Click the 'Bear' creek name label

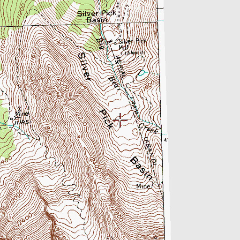(x=114, y=83)
